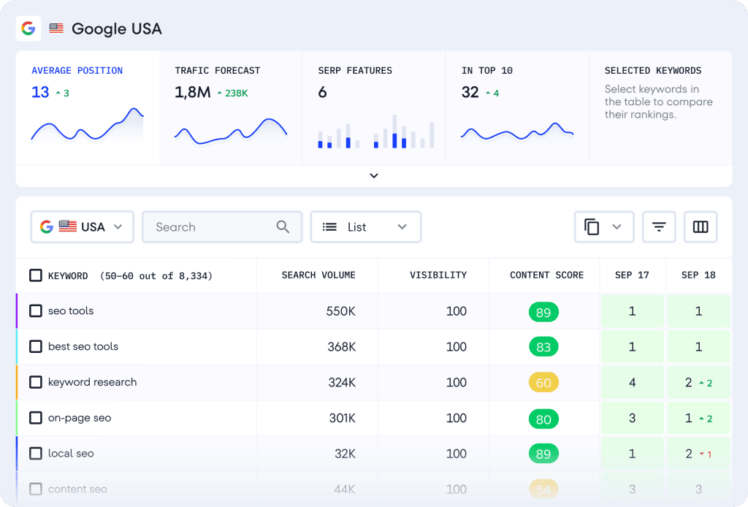This screenshot has width=748, height=507.
Task: Click the search magnifier icon
Action: 283,227
